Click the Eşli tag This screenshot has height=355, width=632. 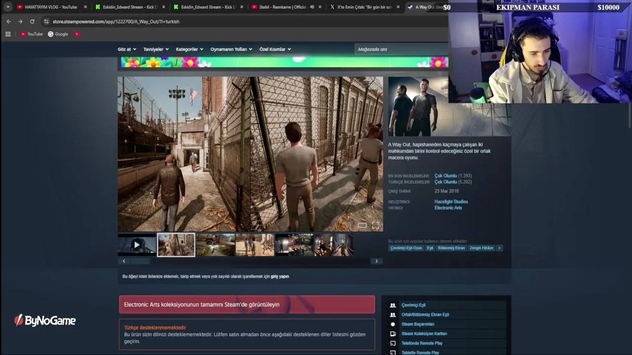pos(430,248)
